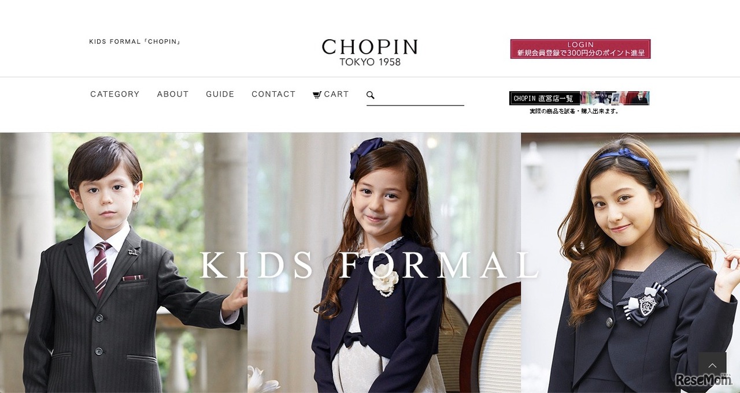
Task: Click the ReseMom watermark logo
Action: point(704,379)
